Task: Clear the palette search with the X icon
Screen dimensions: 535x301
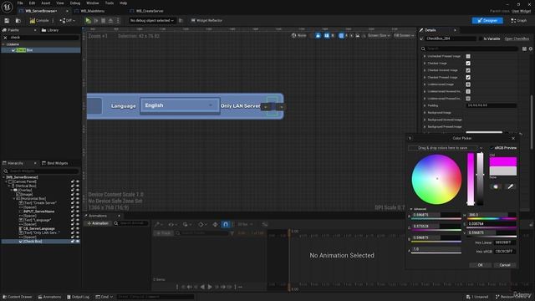Action: tap(5, 38)
